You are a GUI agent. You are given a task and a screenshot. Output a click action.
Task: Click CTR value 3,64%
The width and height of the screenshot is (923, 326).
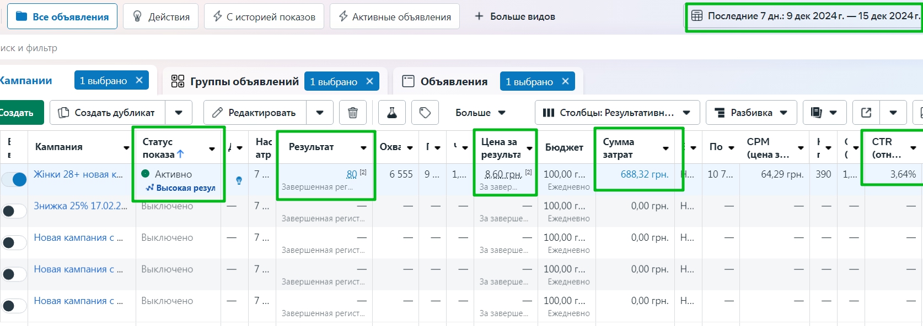pos(903,174)
